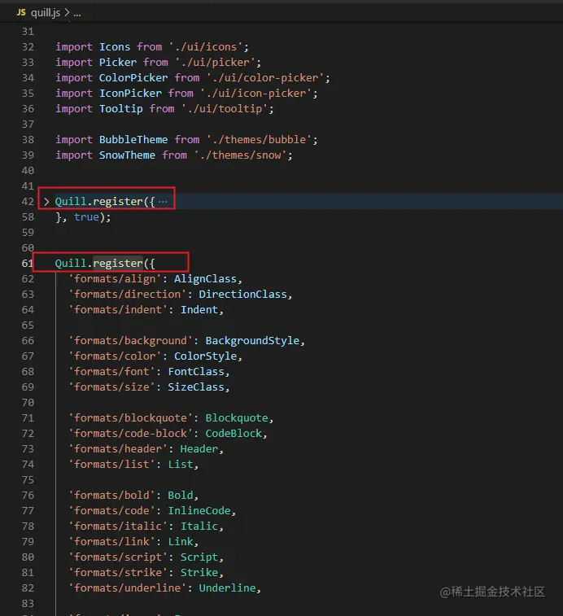Click 'CodeBlock' value
The height and width of the screenshot is (616, 563).
click(233, 434)
